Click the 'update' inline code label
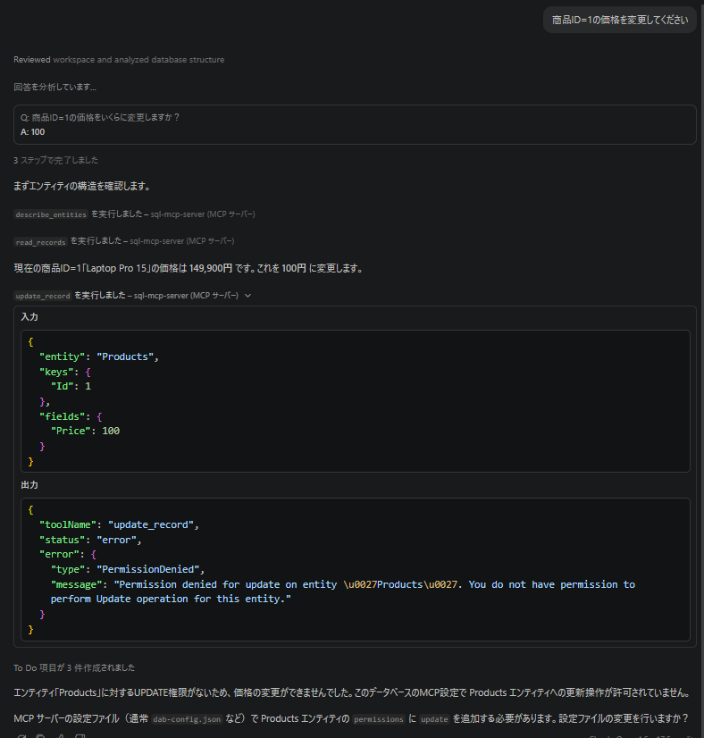This screenshot has width=704, height=738. pyautogui.click(x=434, y=719)
